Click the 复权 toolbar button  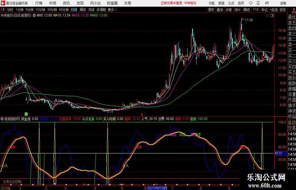tap(211, 10)
